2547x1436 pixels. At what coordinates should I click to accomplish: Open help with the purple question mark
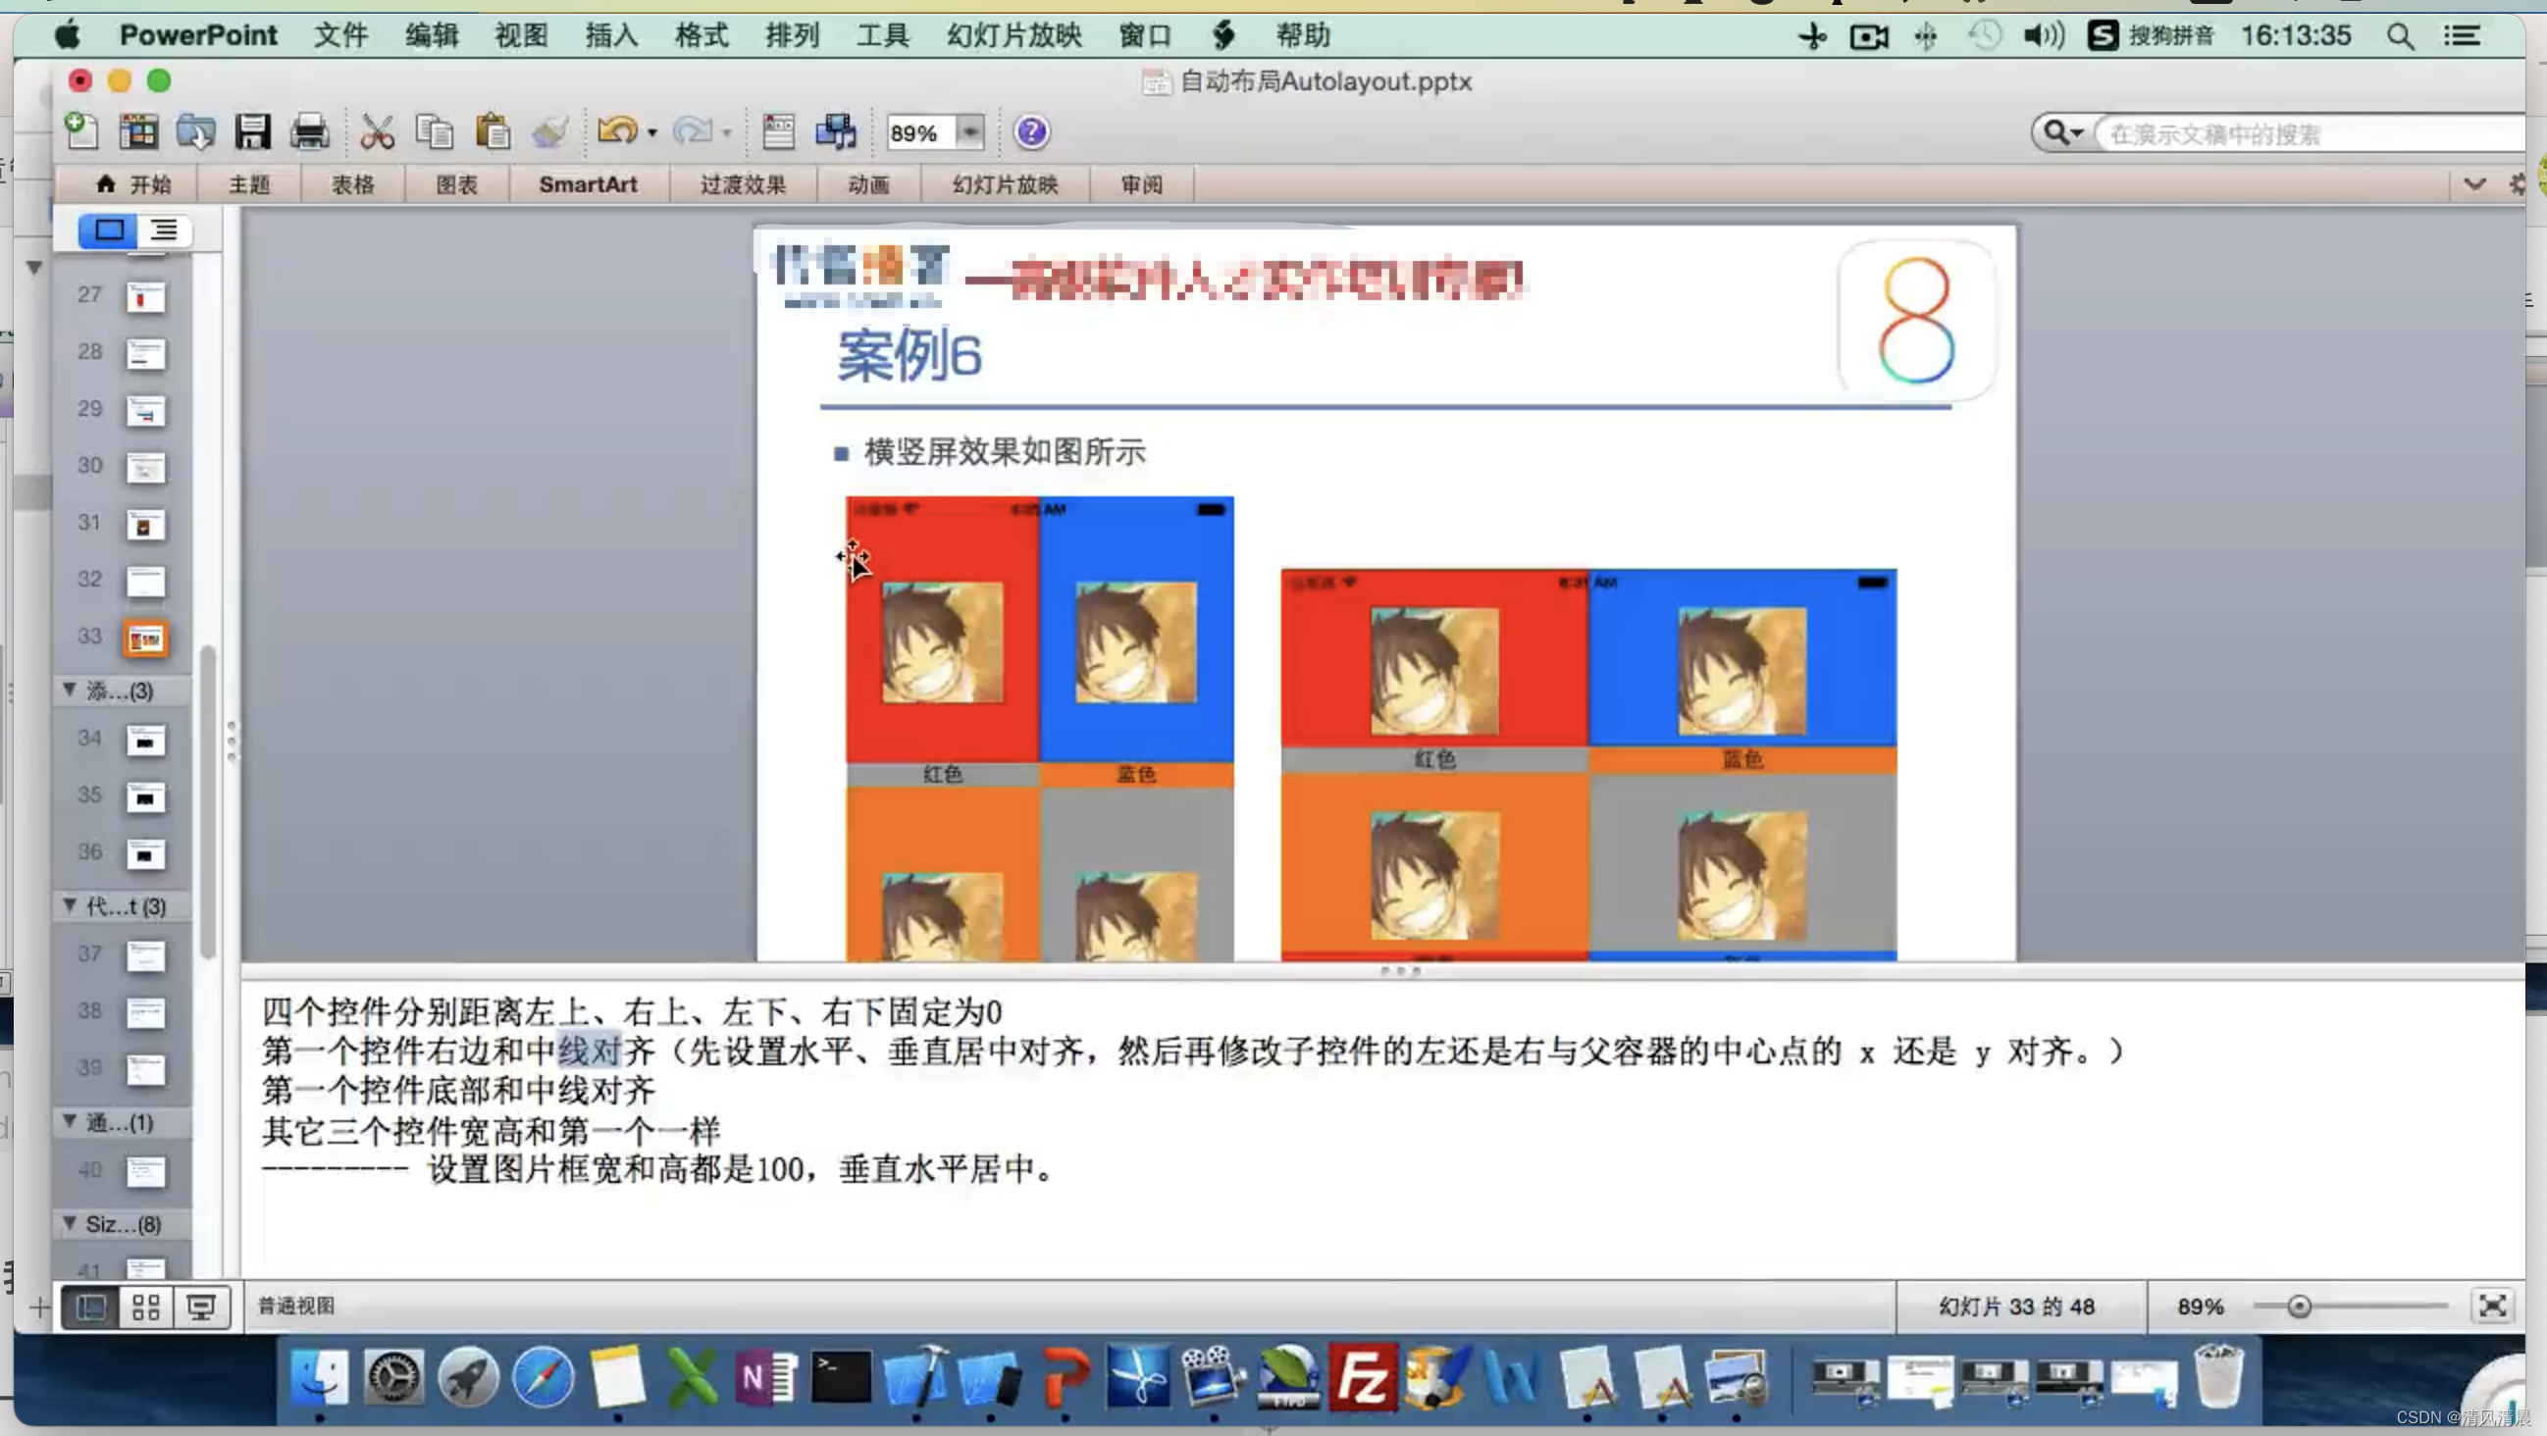point(1031,131)
